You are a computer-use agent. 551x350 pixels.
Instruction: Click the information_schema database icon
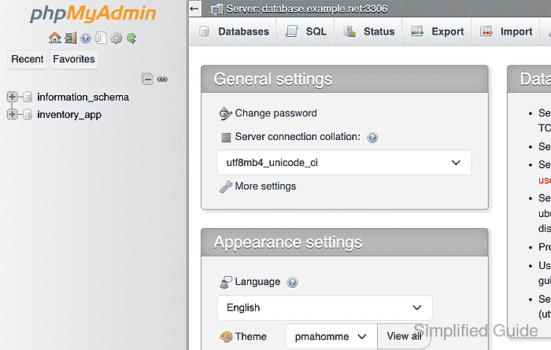tap(28, 97)
